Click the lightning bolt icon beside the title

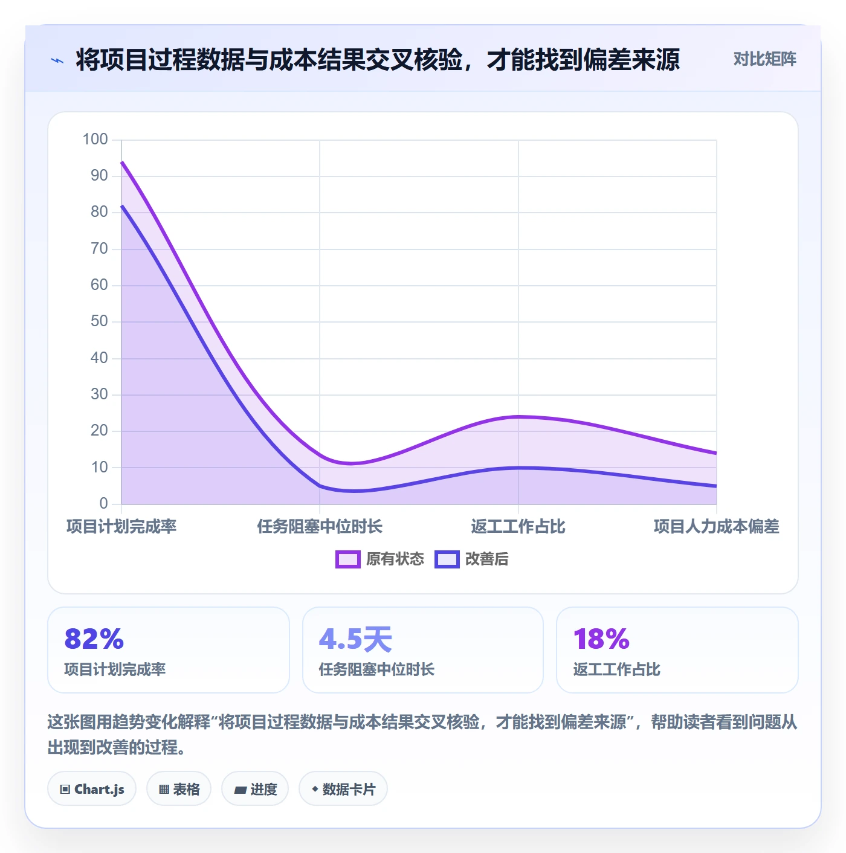tap(57, 60)
